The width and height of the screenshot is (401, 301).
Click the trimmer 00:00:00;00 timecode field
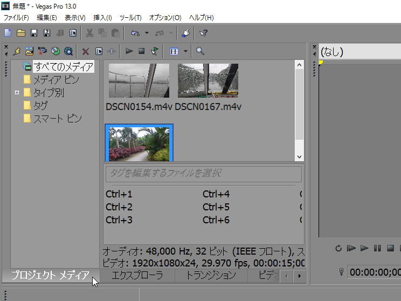click(375, 272)
